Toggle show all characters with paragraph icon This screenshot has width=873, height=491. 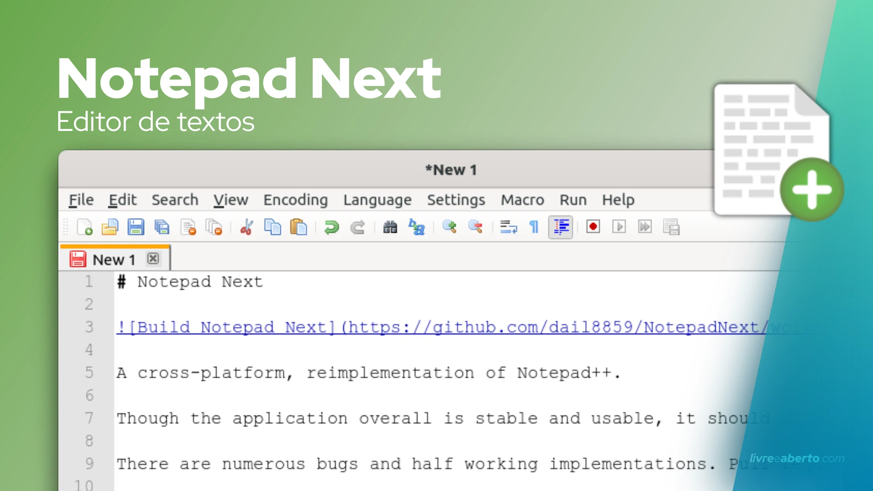tap(533, 227)
